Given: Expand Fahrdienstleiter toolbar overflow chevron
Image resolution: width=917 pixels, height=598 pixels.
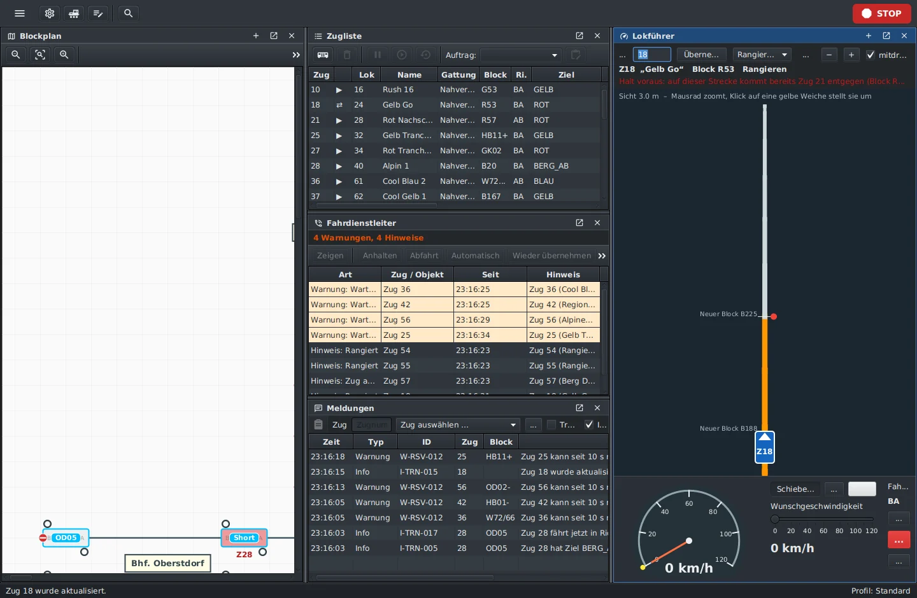Looking at the screenshot, I should click(x=602, y=256).
